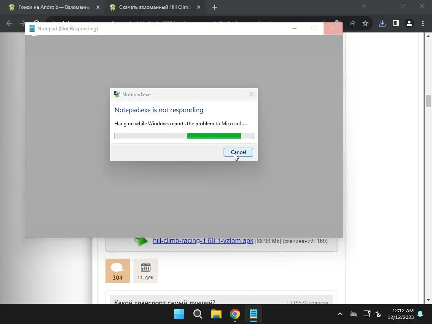Image resolution: width=432 pixels, height=324 pixels.
Task: Open Chrome profile menu
Action: [x=409, y=24]
